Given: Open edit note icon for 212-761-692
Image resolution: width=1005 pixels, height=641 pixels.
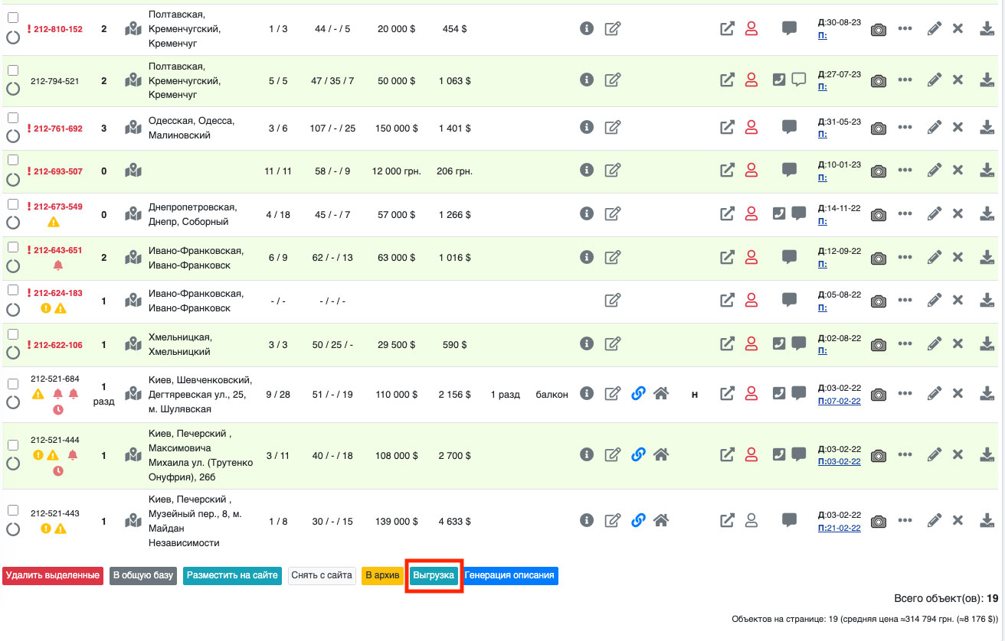Looking at the screenshot, I should click(612, 127).
